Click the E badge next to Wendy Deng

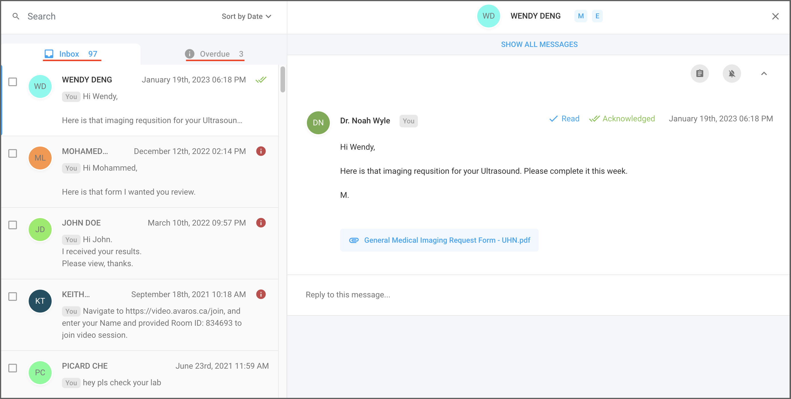[597, 16]
